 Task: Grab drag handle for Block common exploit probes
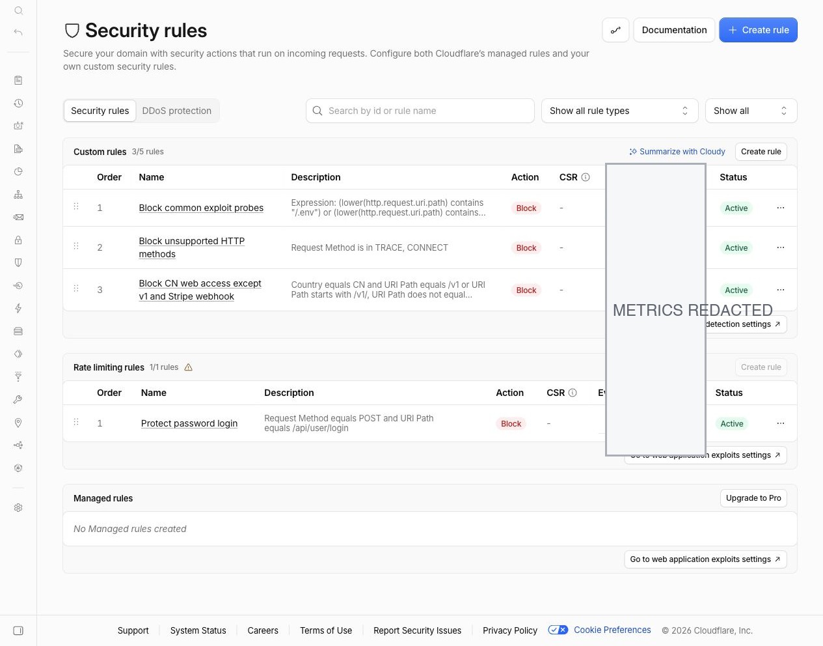(76, 206)
